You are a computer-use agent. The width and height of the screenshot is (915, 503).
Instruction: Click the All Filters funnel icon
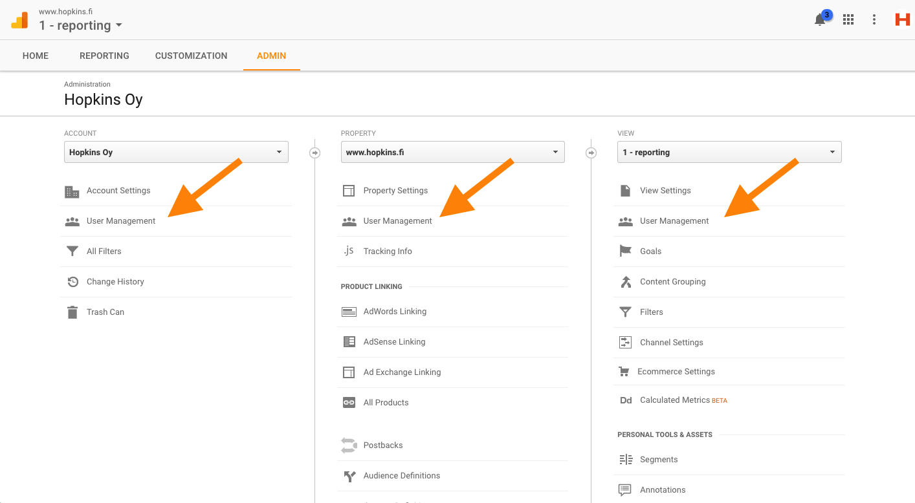point(72,251)
